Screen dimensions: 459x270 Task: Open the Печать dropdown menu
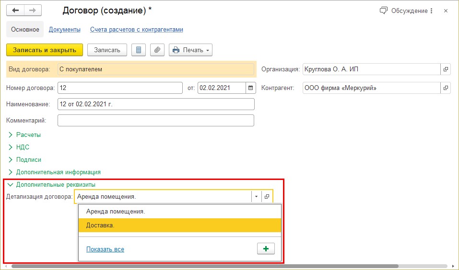click(190, 50)
